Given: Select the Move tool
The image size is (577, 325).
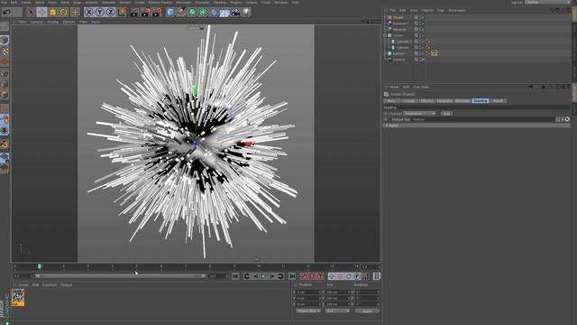Looking at the screenshot, I should (x=41, y=12).
